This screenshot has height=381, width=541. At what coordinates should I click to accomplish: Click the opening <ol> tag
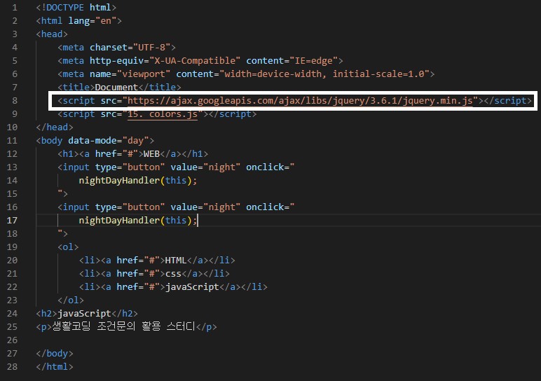[x=68, y=247]
